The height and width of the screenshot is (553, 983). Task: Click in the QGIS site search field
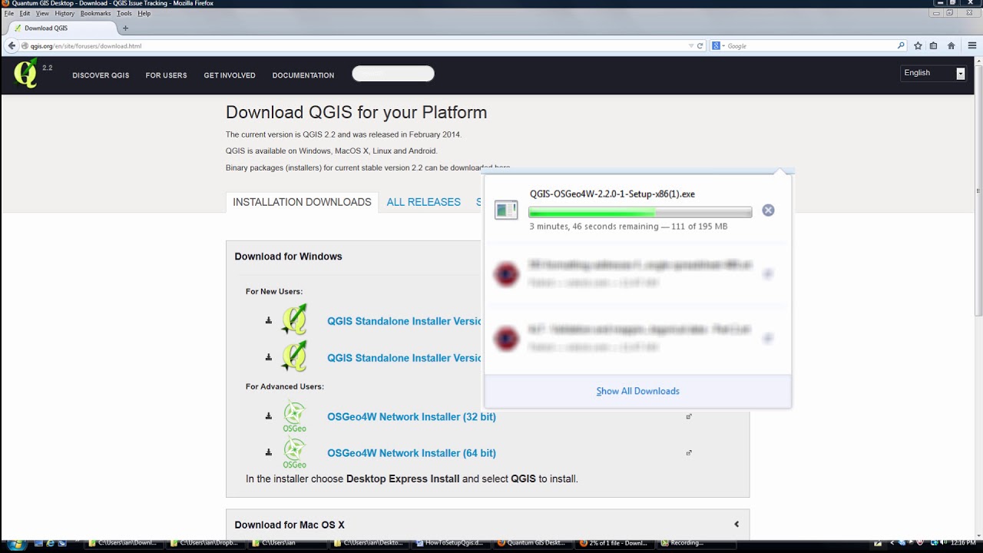click(393, 74)
